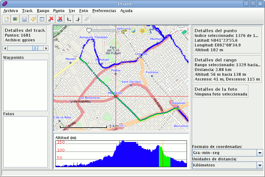
Task: Click the map transparency slider handle
Action: pyautogui.click(x=89, y=30)
